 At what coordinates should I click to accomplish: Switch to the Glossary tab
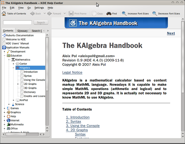coord(22,31)
